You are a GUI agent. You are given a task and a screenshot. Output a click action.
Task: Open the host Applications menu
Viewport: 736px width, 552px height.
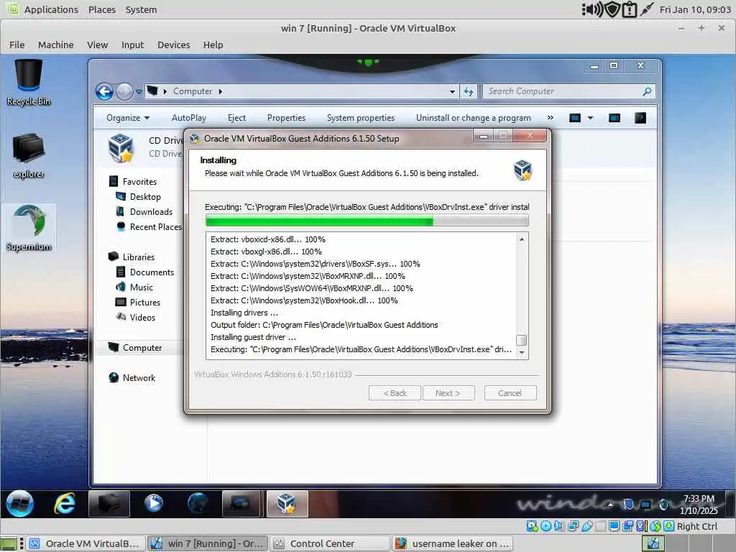point(51,9)
